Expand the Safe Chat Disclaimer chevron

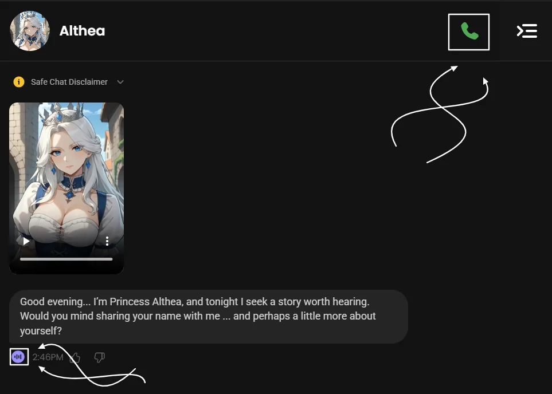pos(120,82)
